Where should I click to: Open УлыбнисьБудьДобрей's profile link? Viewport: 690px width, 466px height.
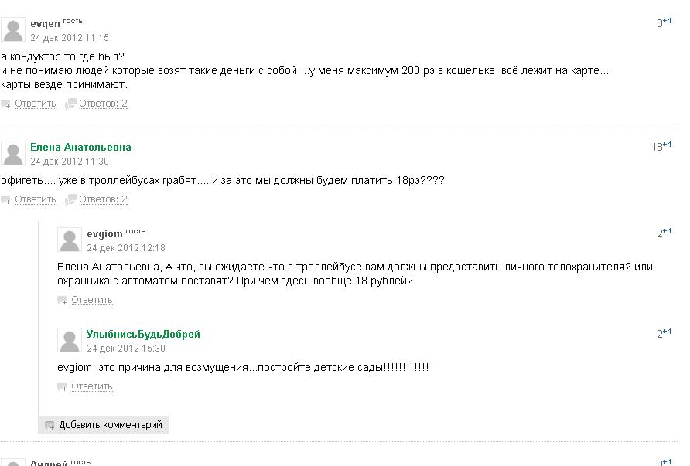point(143,334)
